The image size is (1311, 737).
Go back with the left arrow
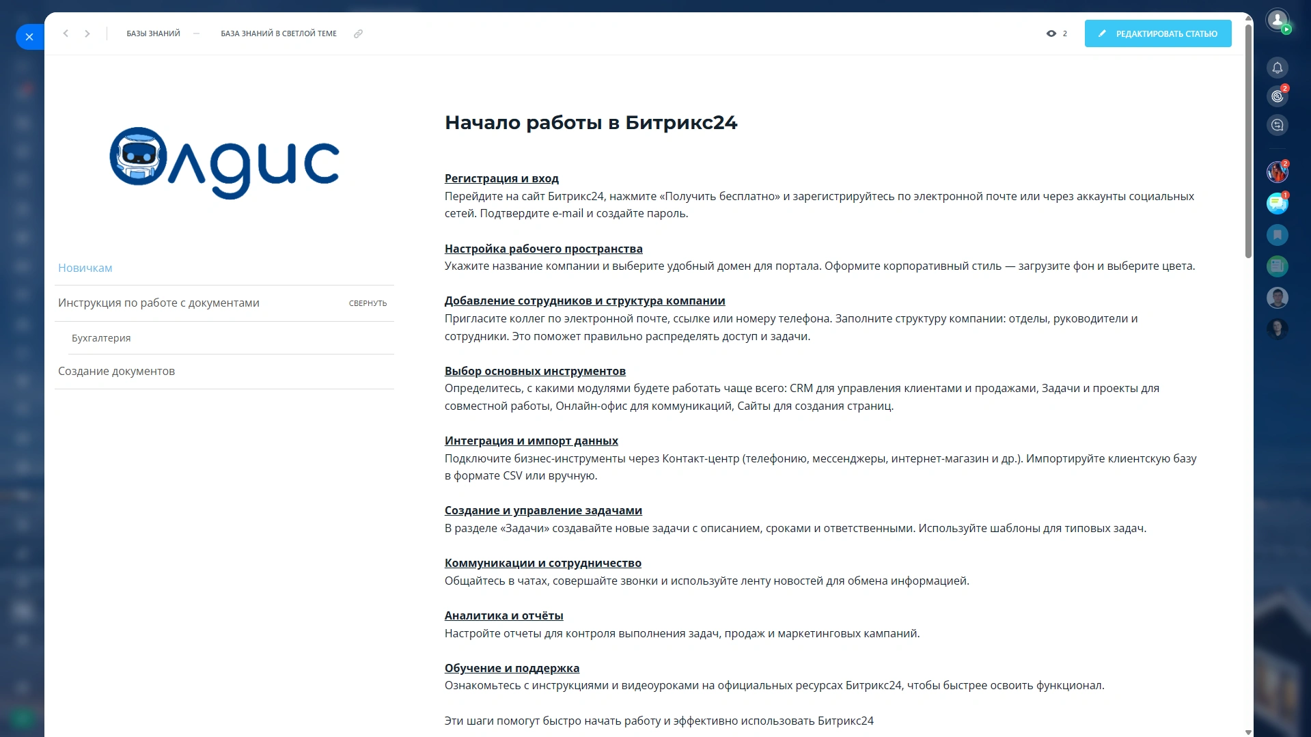pyautogui.click(x=66, y=33)
